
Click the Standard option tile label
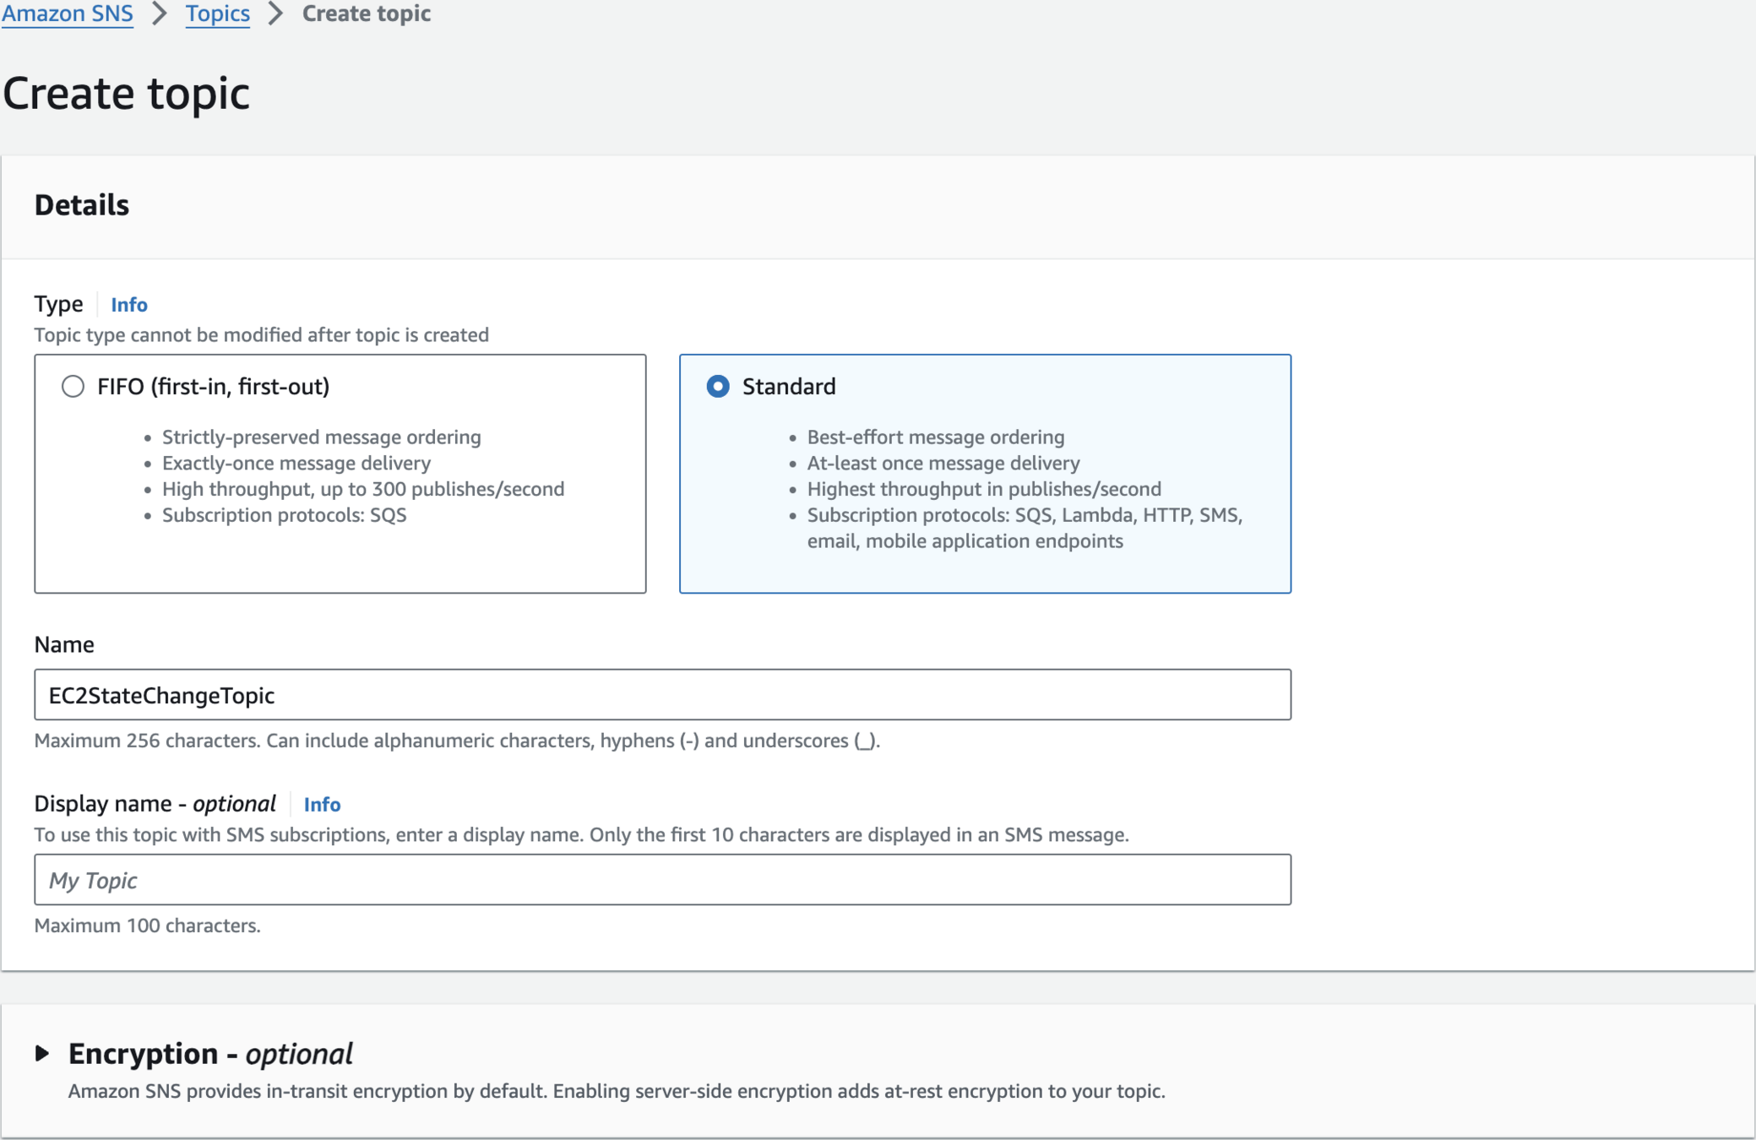click(x=789, y=387)
